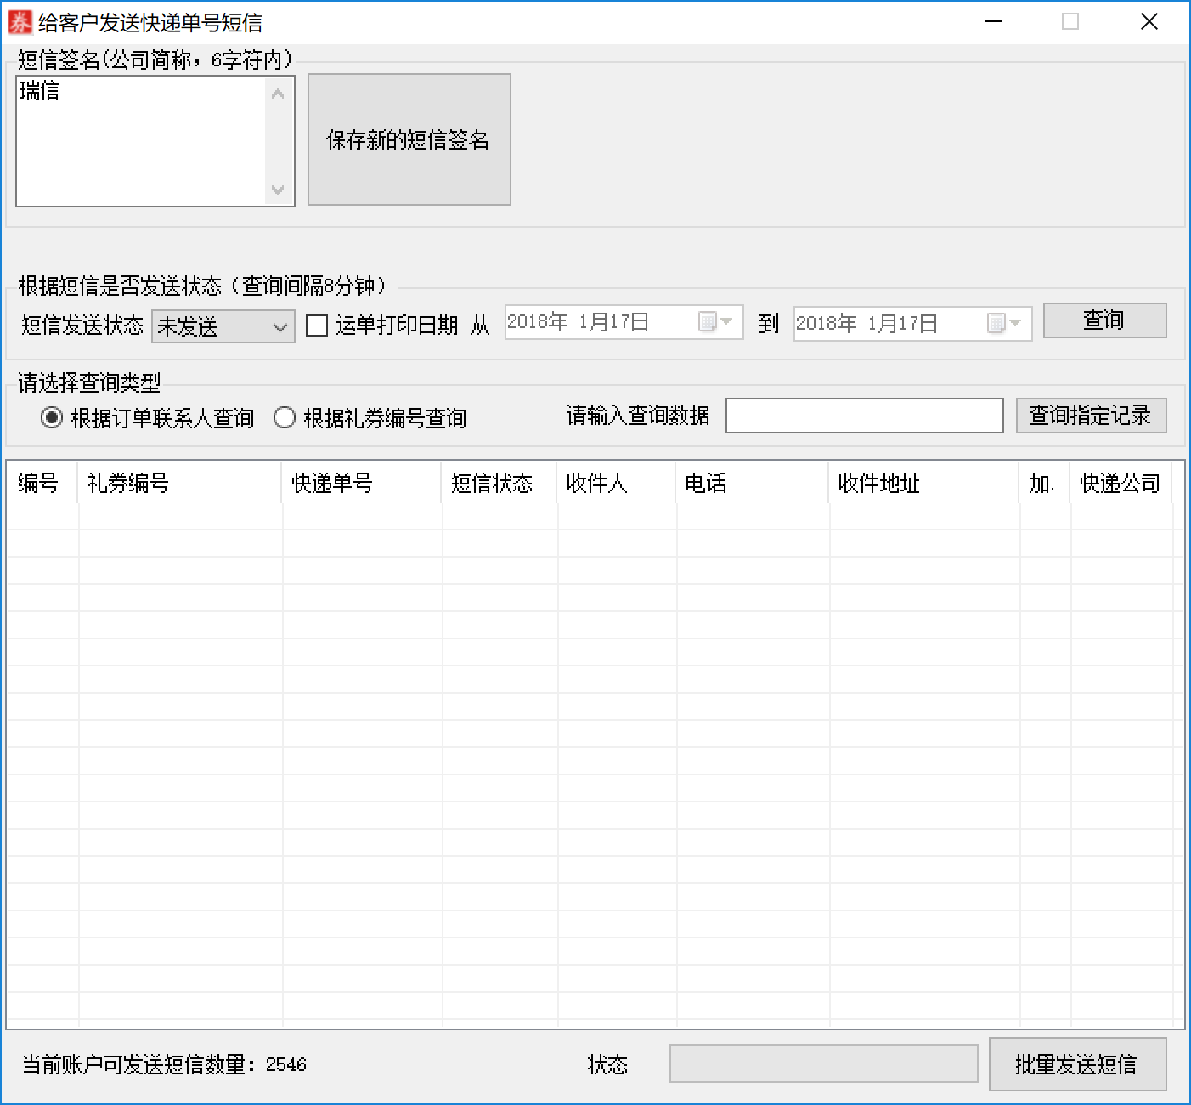Sort by the 快递单号 column header
Screen dimensions: 1191x1105
(360, 484)
